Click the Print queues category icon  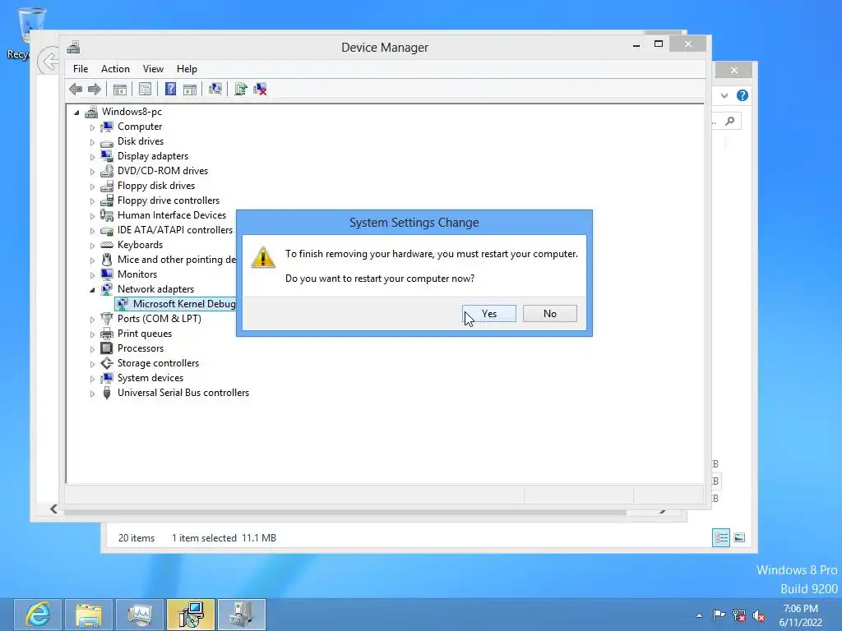[107, 334]
